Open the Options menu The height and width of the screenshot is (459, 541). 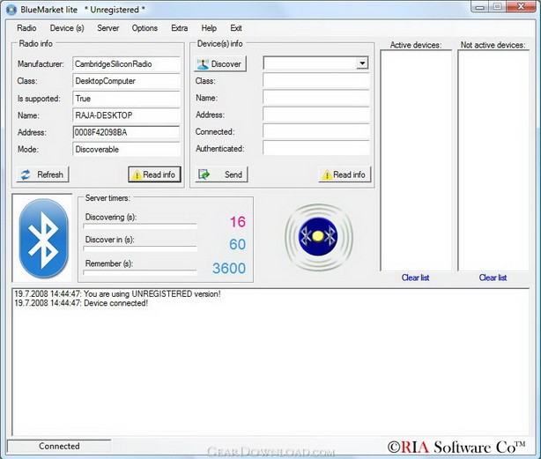pyautogui.click(x=145, y=28)
